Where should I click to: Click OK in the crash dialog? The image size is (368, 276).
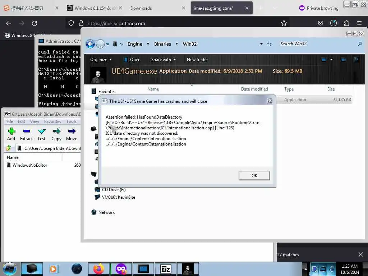254,175
